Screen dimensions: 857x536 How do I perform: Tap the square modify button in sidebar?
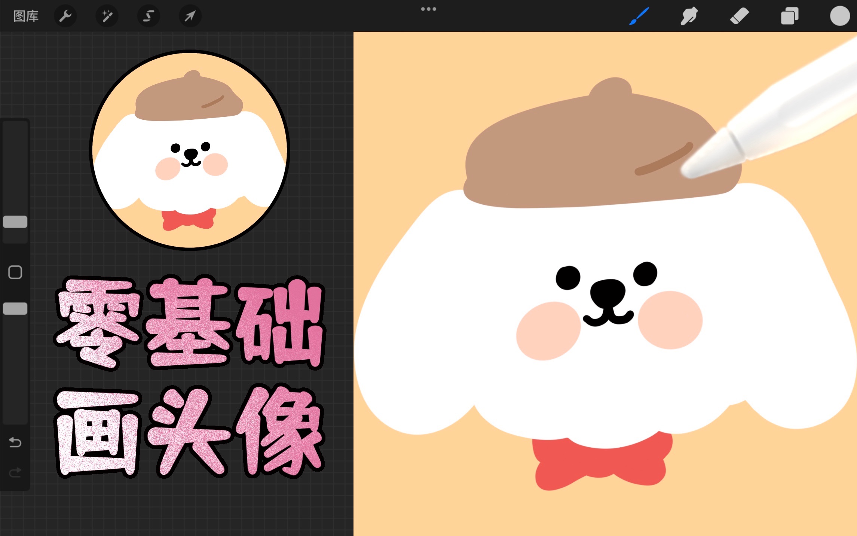click(15, 272)
